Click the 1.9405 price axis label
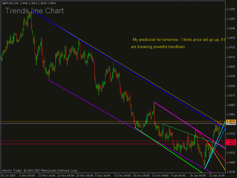The height and width of the screenshot is (178, 237). [x=231, y=162]
